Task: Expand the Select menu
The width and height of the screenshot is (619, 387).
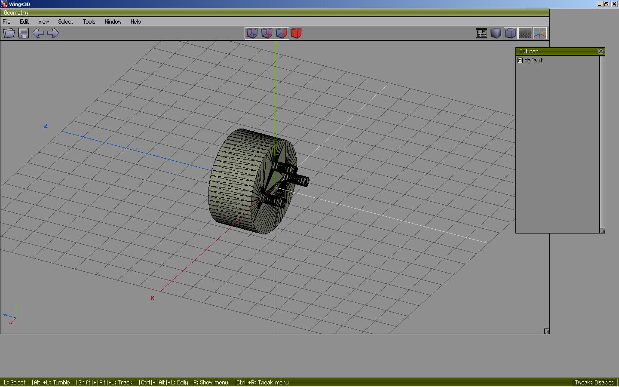Action: coord(65,21)
